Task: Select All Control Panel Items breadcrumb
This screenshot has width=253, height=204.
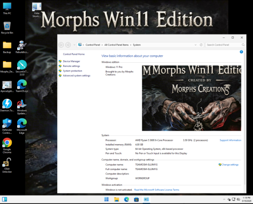Action: coord(116,45)
